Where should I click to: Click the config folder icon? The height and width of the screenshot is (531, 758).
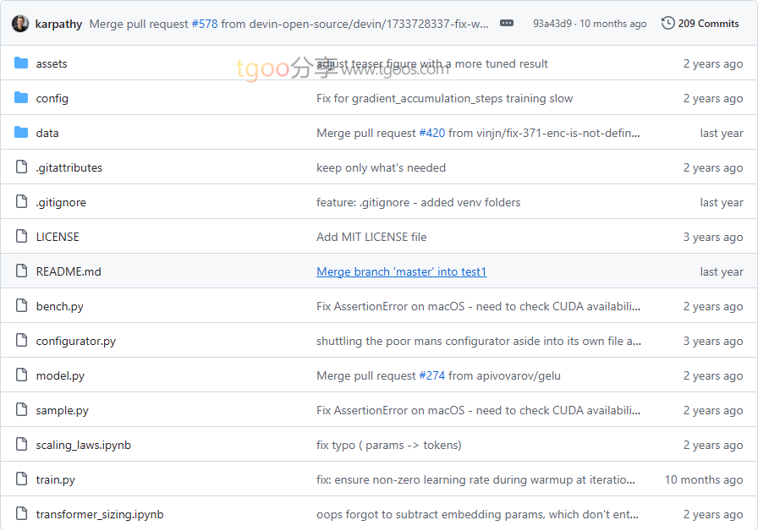click(21, 98)
